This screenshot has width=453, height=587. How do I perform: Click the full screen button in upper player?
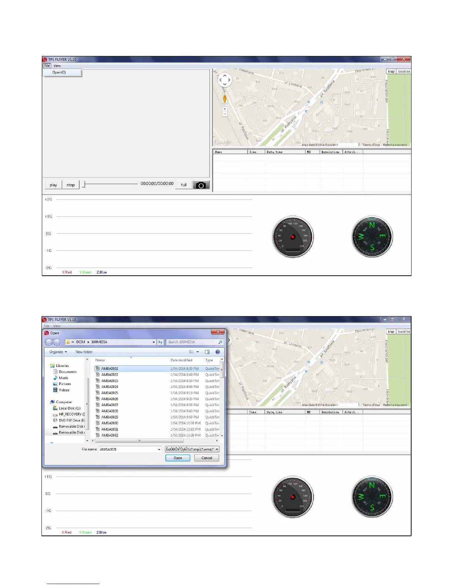(184, 185)
